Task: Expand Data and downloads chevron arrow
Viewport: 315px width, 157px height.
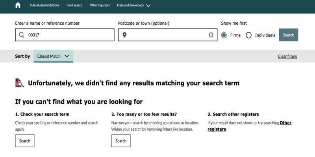Action: (x=148, y=5)
